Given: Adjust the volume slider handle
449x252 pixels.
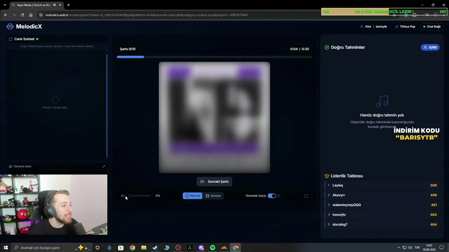Looking at the screenshot, I should (x=130, y=196).
